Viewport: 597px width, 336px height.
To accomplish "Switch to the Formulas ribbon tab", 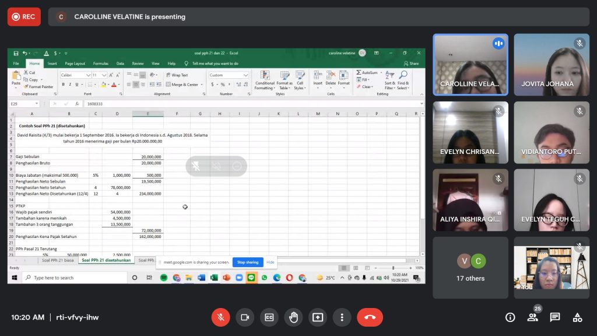I will 100,63.
